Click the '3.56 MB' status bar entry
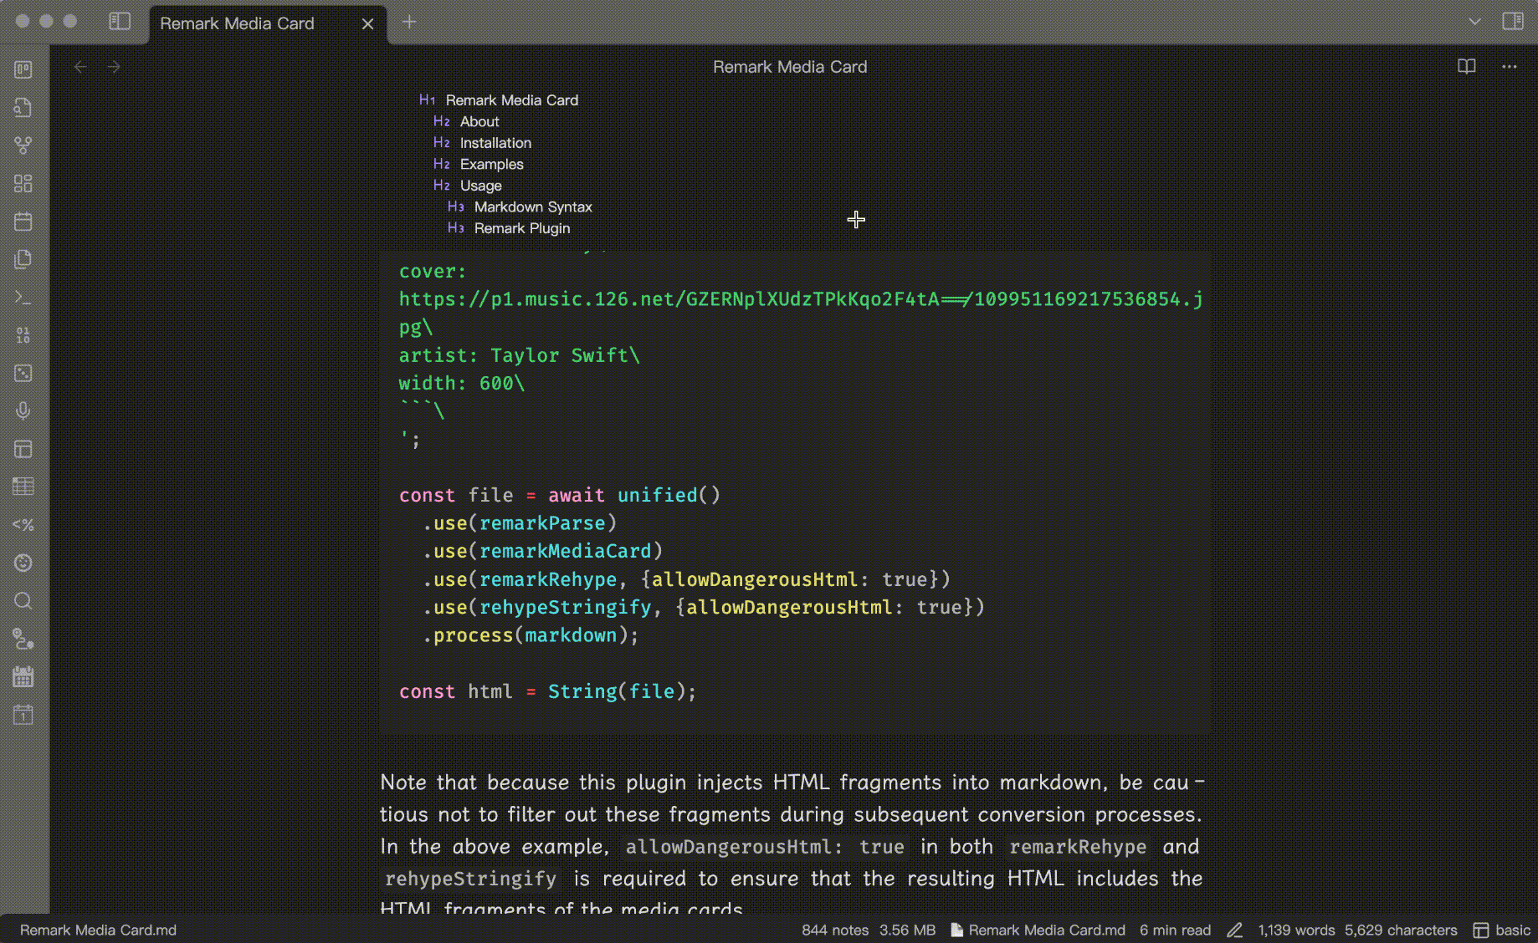Viewport: 1538px width, 943px height. coord(907,930)
